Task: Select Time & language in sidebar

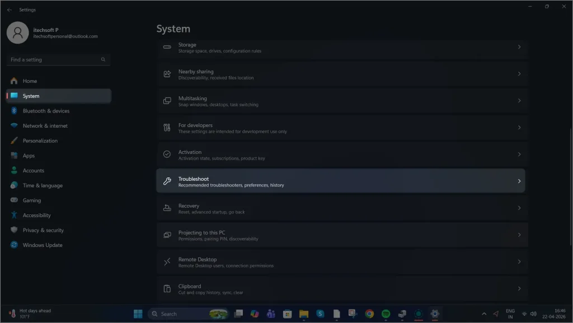Action: pyautogui.click(x=44, y=185)
